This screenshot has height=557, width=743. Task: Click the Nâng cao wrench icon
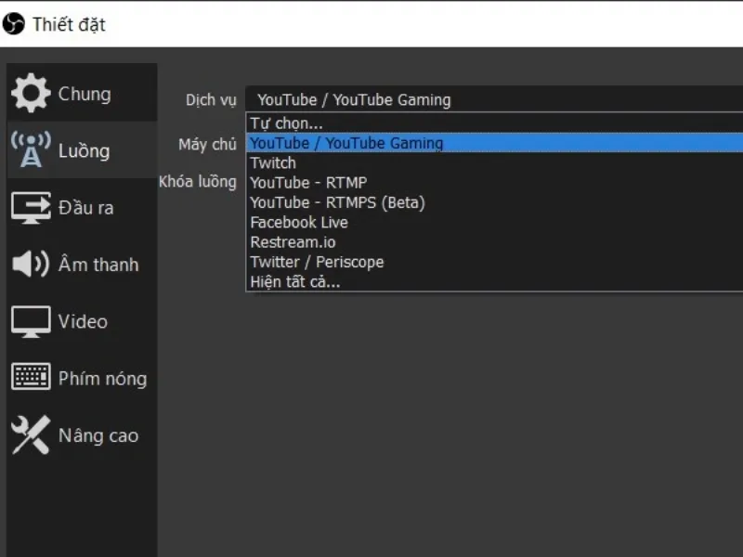coord(31,434)
